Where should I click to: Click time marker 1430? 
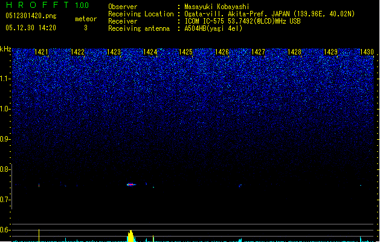367,52
